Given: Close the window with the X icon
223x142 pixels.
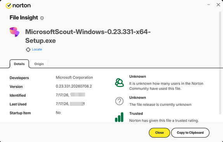Looking at the screenshot, I should click(218, 5).
